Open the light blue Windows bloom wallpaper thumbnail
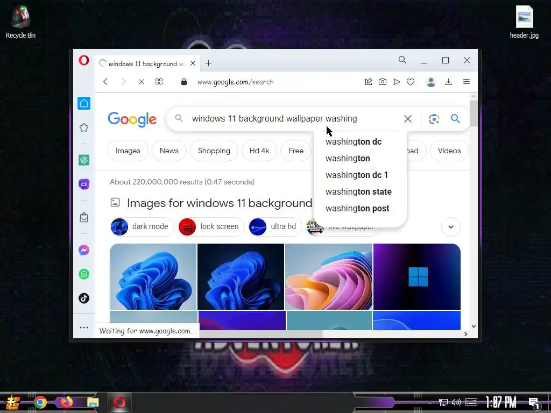This screenshot has height=413, width=551. tap(153, 277)
